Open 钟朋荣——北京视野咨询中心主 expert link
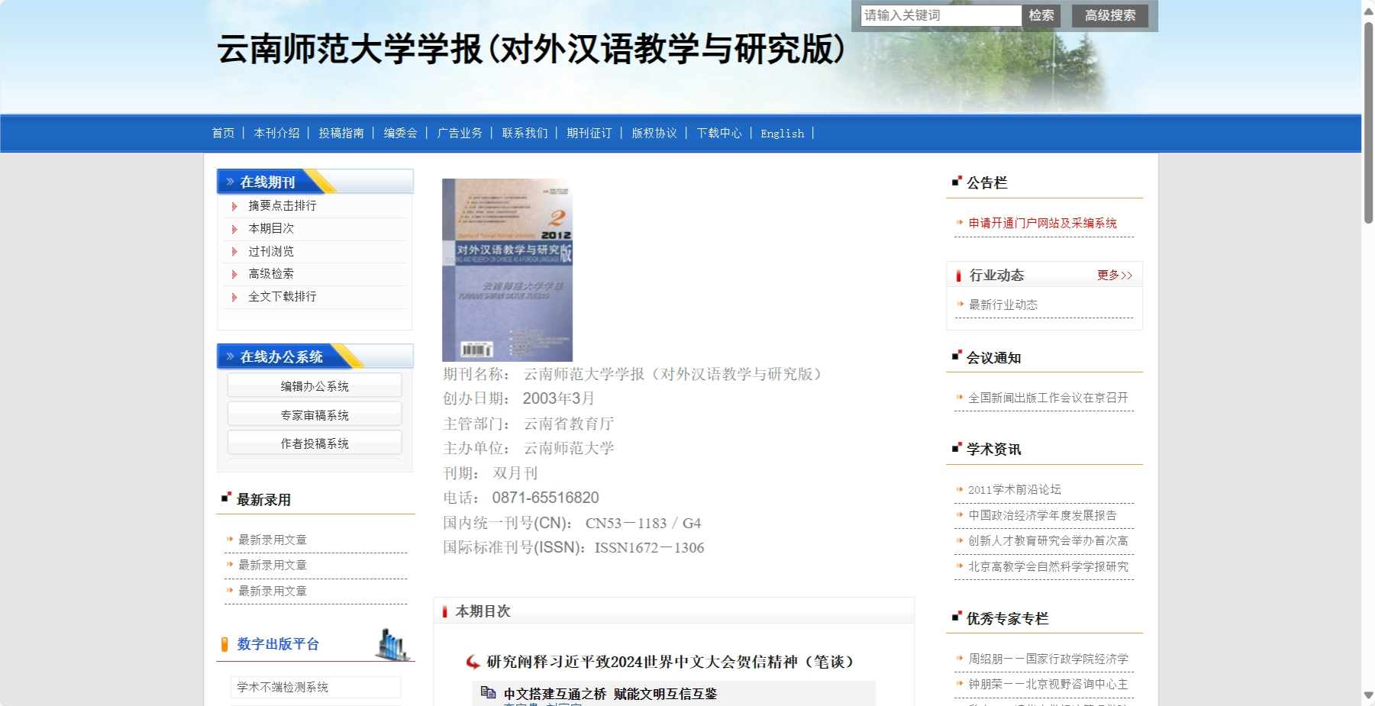Screen dimensions: 1375x706 pos(1048,684)
